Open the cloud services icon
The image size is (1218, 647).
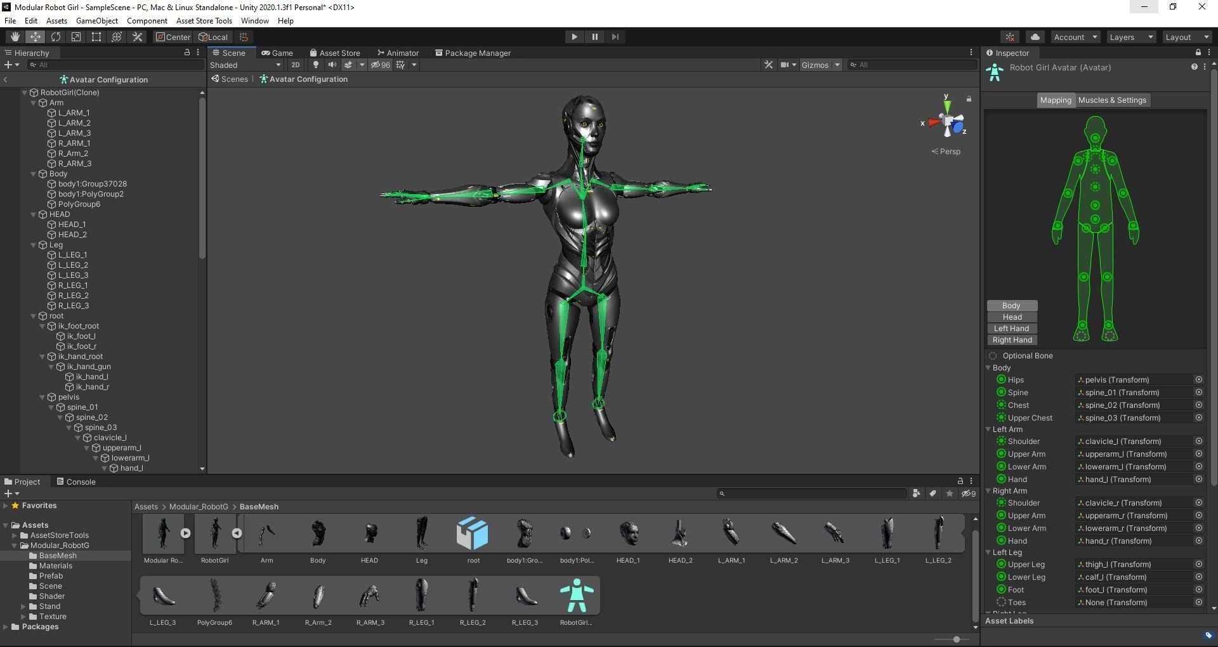click(x=1035, y=37)
